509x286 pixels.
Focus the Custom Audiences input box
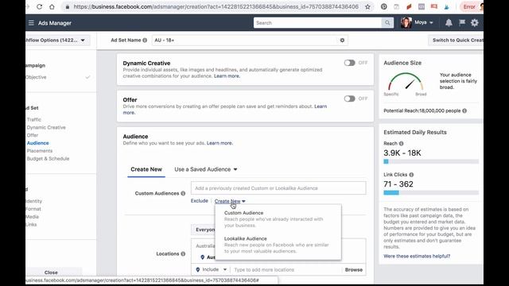[x=278, y=188]
